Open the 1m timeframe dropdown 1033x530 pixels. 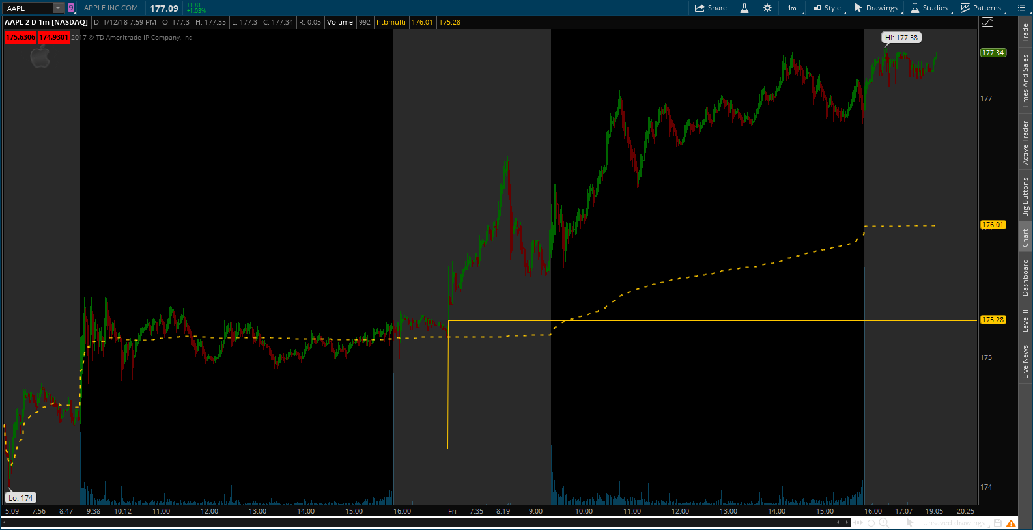click(x=793, y=8)
